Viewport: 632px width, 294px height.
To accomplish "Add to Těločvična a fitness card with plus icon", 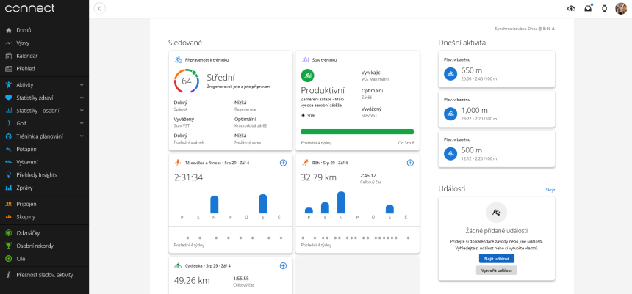I will pos(284,162).
